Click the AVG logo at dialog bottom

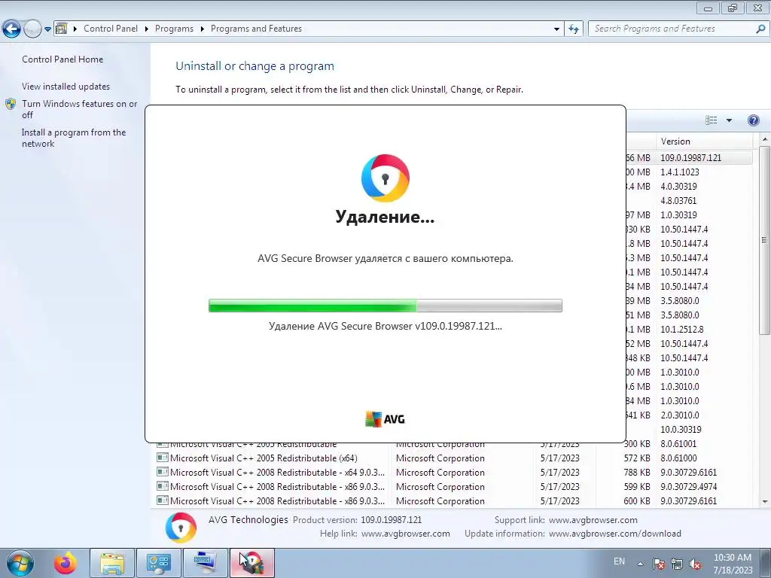[x=385, y=419]
